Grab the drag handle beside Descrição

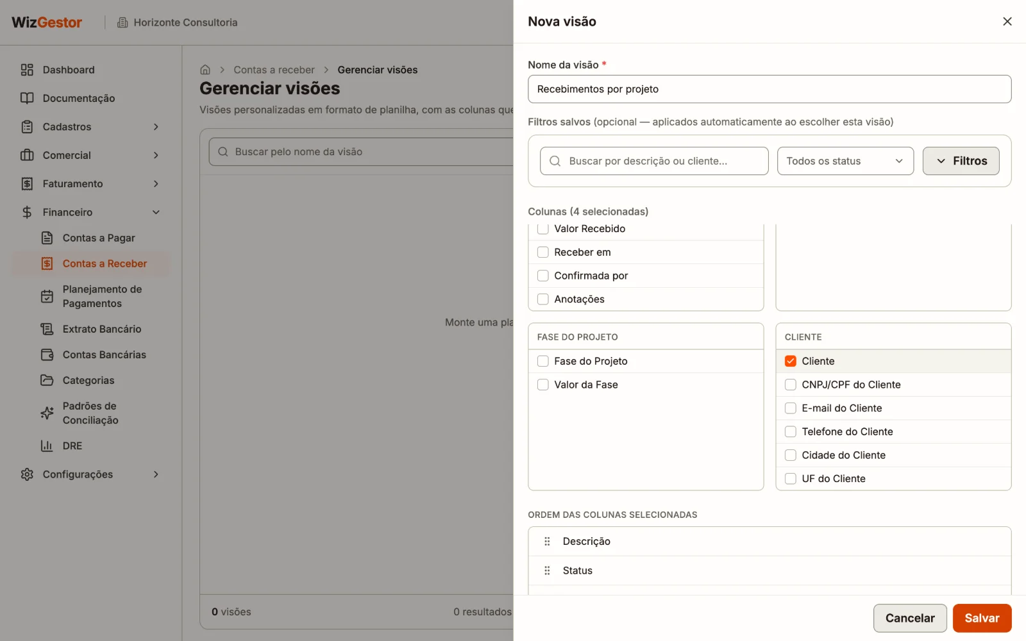pos(547,542)
